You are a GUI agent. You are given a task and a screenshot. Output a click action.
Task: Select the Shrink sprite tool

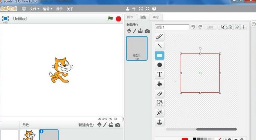(x=148, y=9)
